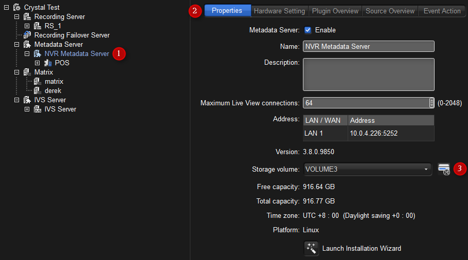Collapse the Crystal Test root node

click(x=6, y=7)
